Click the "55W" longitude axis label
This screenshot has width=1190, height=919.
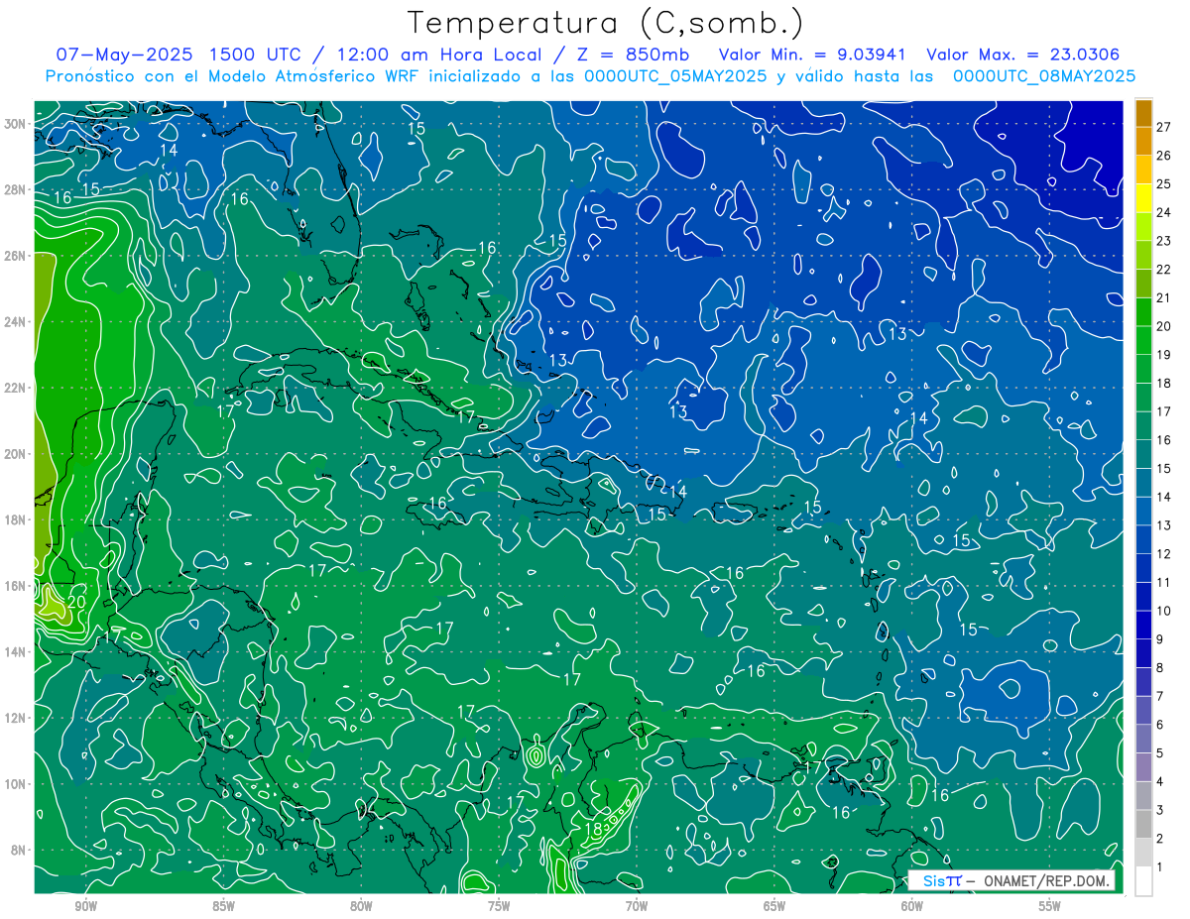[1050, 906]
